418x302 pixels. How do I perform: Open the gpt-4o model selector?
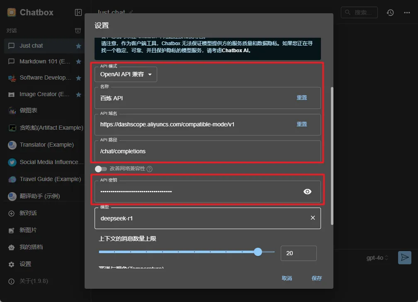(377, 258)
